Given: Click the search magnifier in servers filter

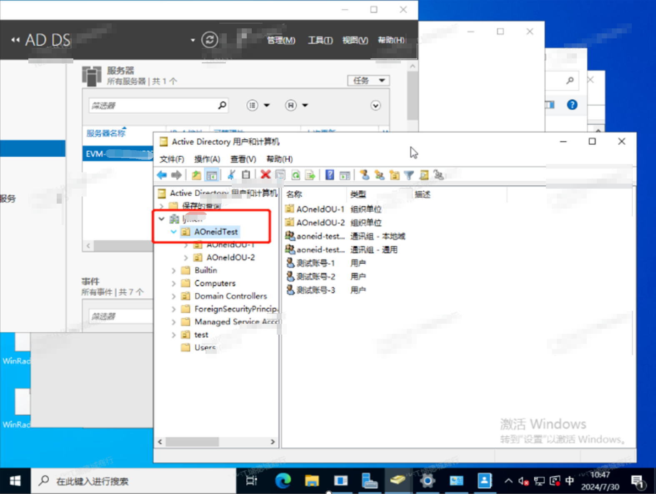Looking at the screenshot, I should [222, 105].
